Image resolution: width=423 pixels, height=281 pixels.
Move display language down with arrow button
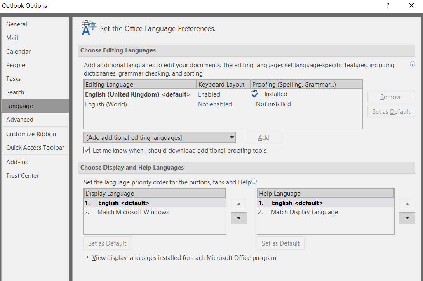239,218
